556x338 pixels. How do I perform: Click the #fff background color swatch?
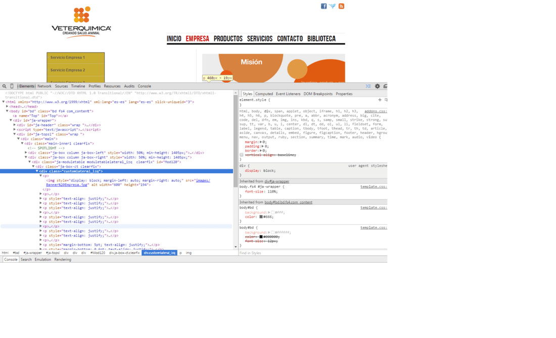272,213
